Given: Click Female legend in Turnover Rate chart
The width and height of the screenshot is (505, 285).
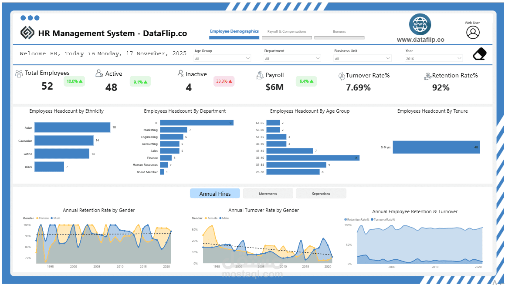Looking at the screenshot, I should point(211,218).
